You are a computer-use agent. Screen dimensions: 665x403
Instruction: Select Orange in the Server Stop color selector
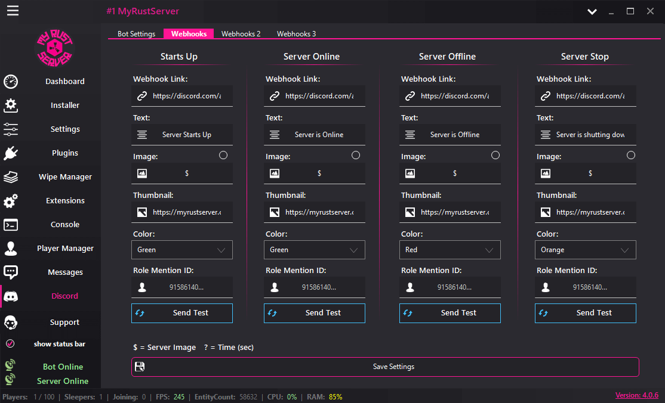585,249
